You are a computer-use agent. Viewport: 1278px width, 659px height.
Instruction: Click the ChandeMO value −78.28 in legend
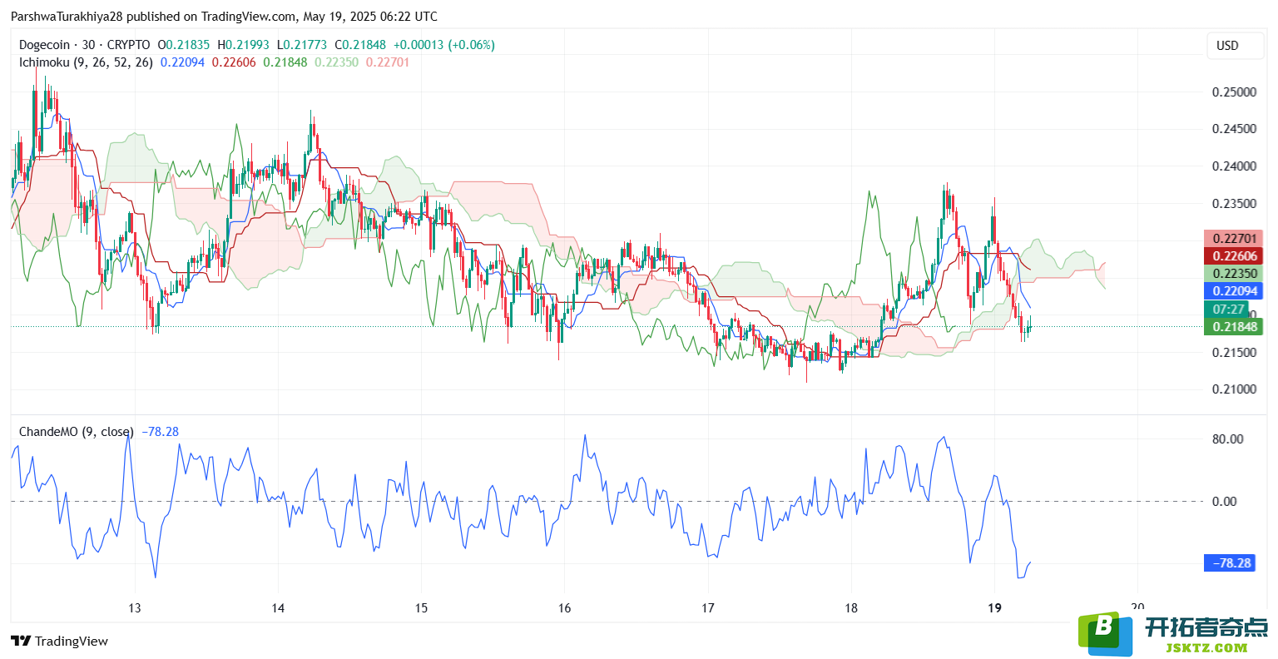tap(161, 432)
